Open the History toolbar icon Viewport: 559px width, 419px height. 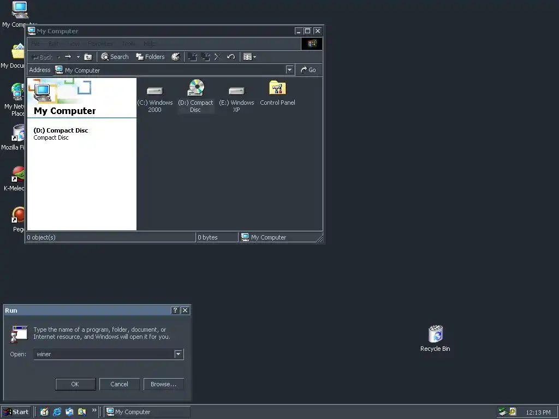(176, 57)
